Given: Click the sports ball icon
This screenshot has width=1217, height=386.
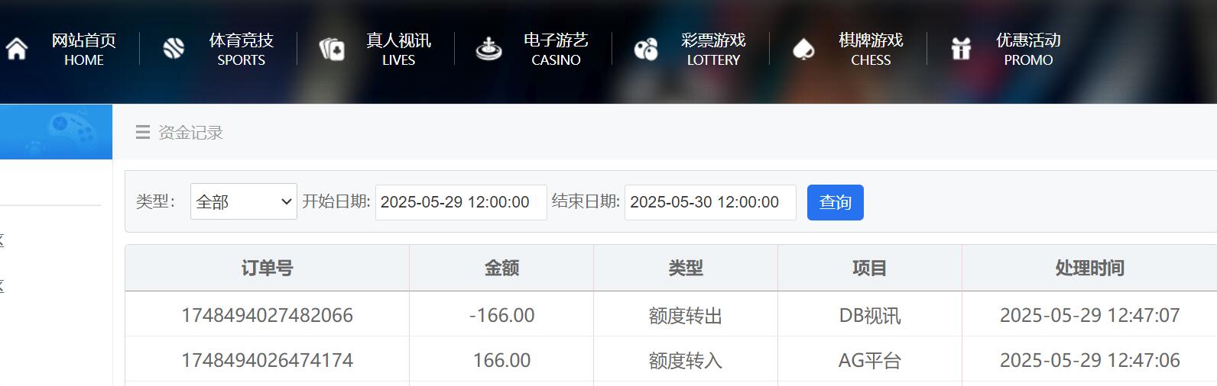Looking at the screenshot, I should point(174,49).
